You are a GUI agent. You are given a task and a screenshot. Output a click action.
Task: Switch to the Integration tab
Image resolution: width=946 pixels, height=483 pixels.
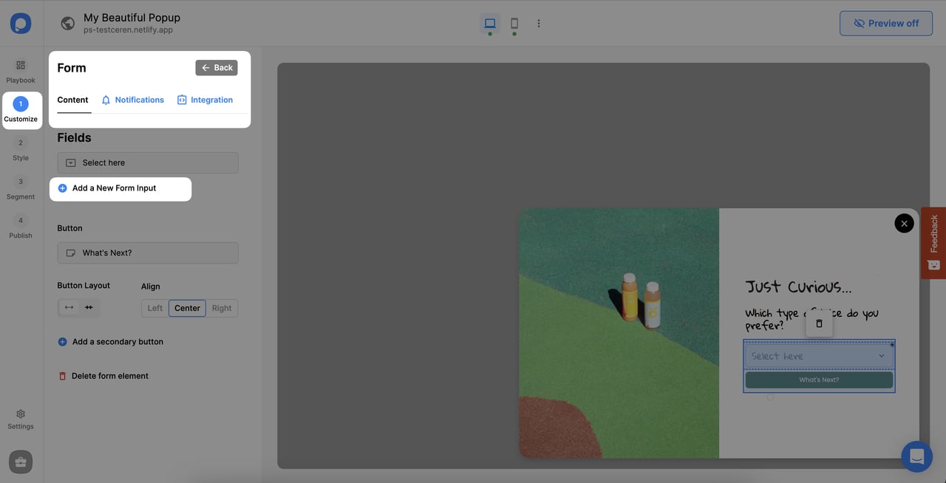(x=205, y=100)
